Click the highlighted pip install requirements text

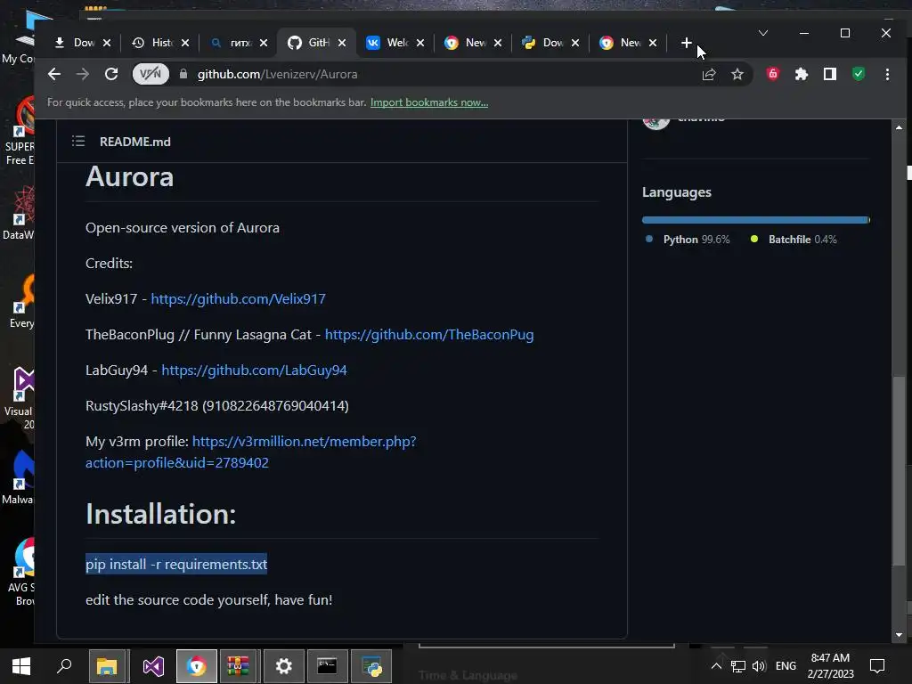176,564
